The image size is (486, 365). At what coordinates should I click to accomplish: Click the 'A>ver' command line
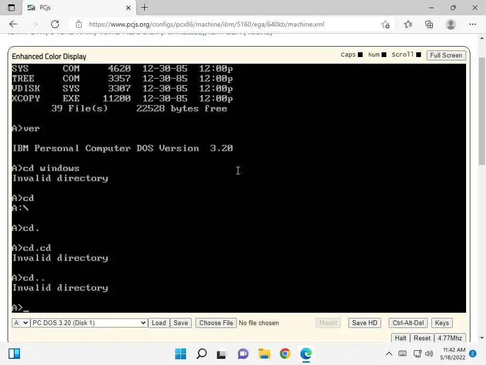point(26,128)
